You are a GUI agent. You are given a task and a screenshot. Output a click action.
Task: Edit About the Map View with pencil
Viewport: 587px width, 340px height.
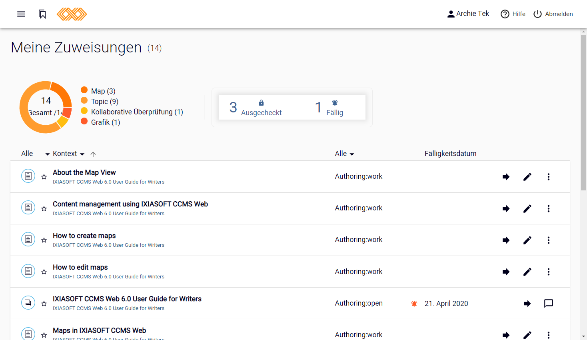(527, 177)
